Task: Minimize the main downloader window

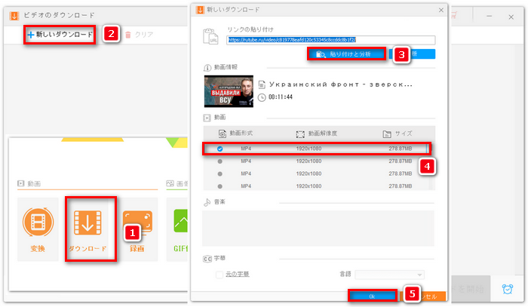Action: 490,16
